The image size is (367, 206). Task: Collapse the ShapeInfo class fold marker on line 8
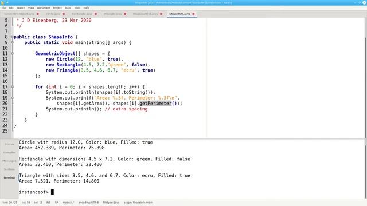[x=13, y=37]
